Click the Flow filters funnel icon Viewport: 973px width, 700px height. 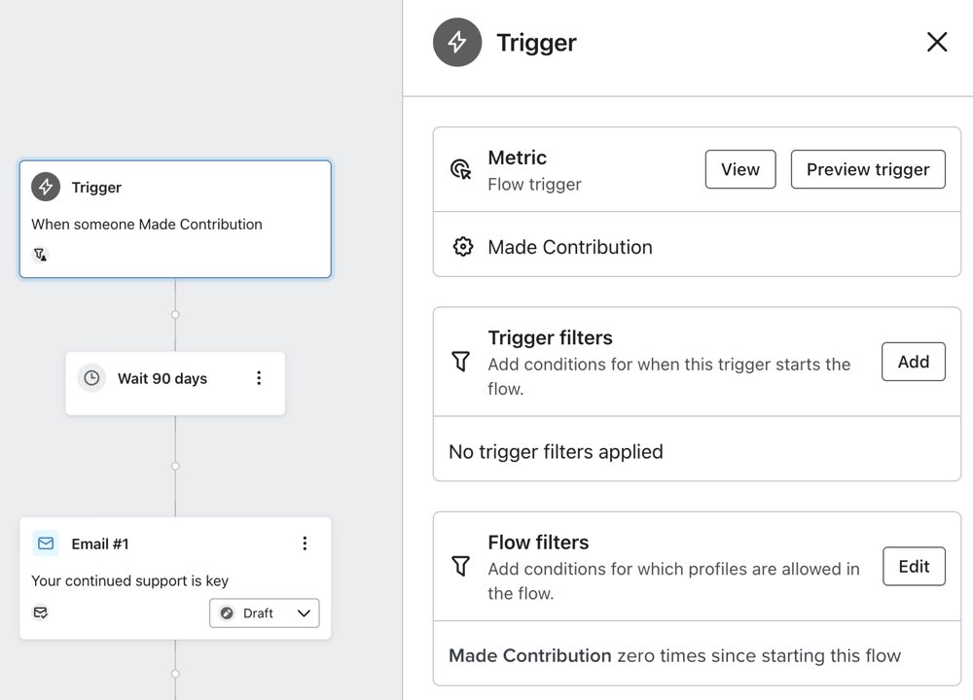coord(460,565)
